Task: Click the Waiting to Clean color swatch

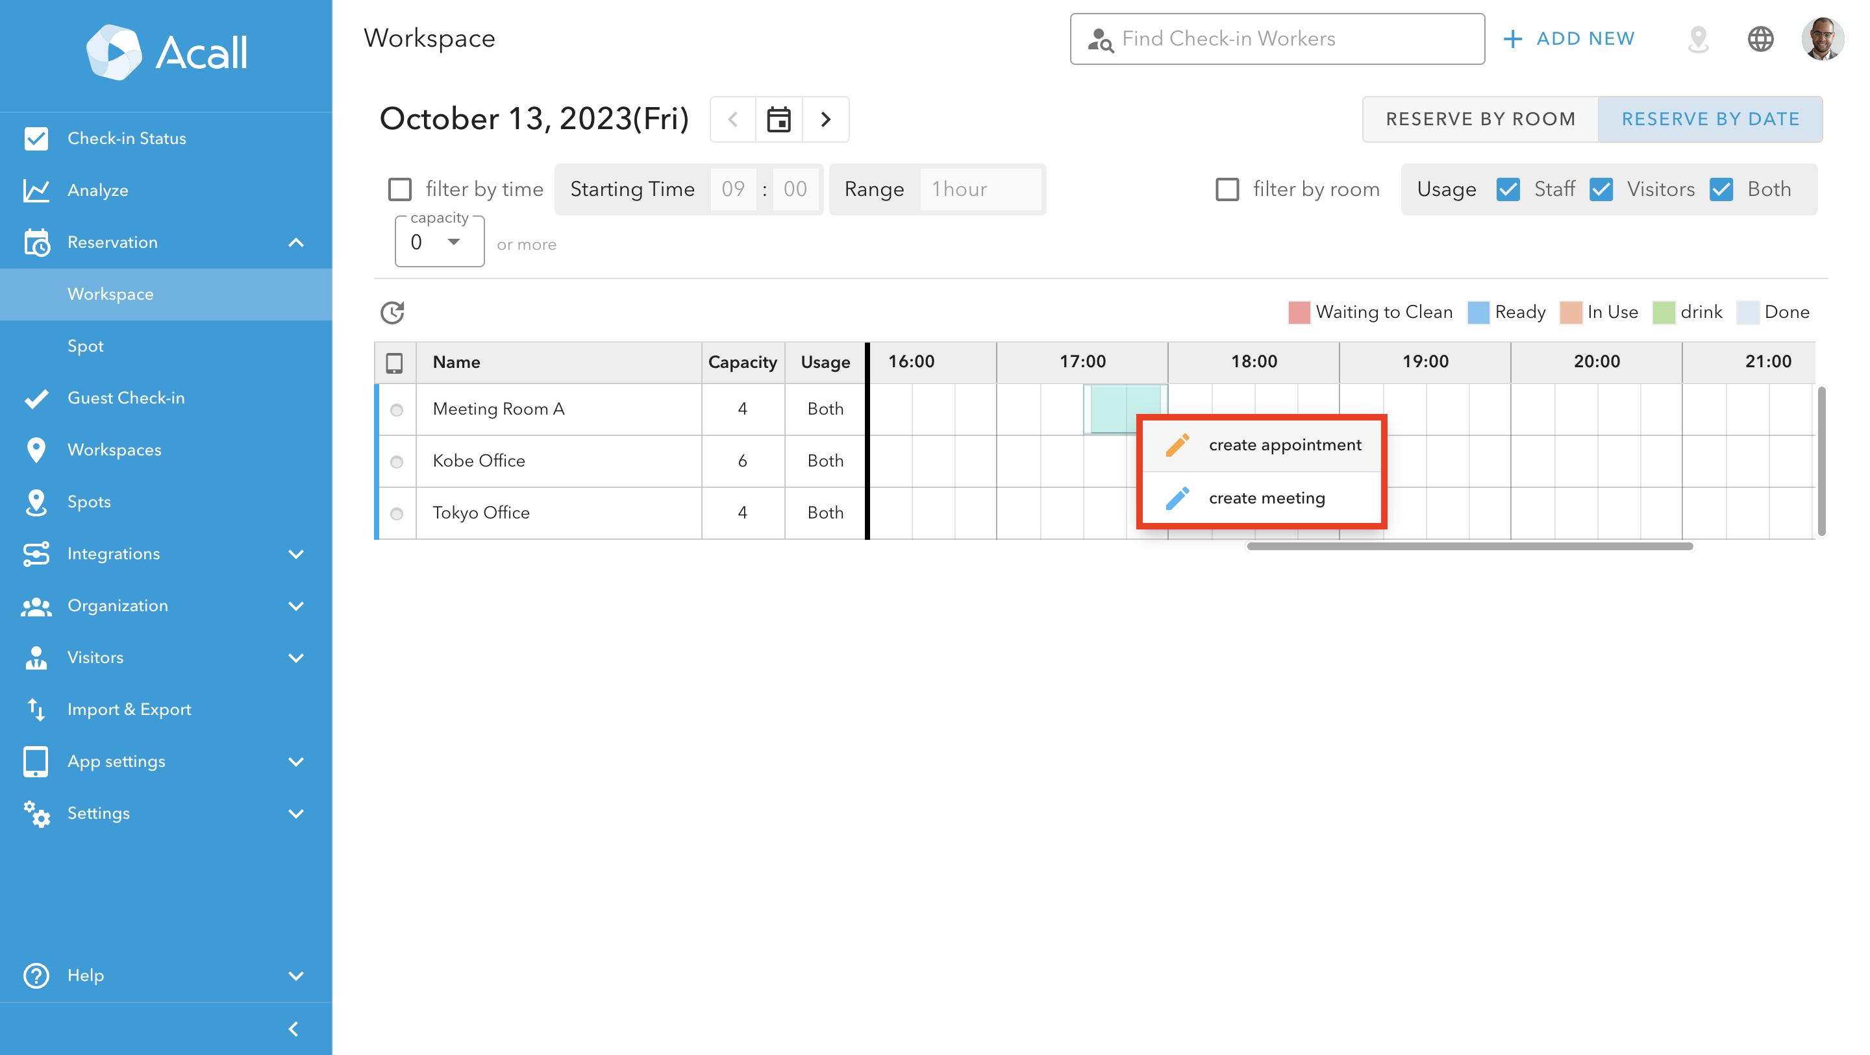Action: tap(1299, 312)
